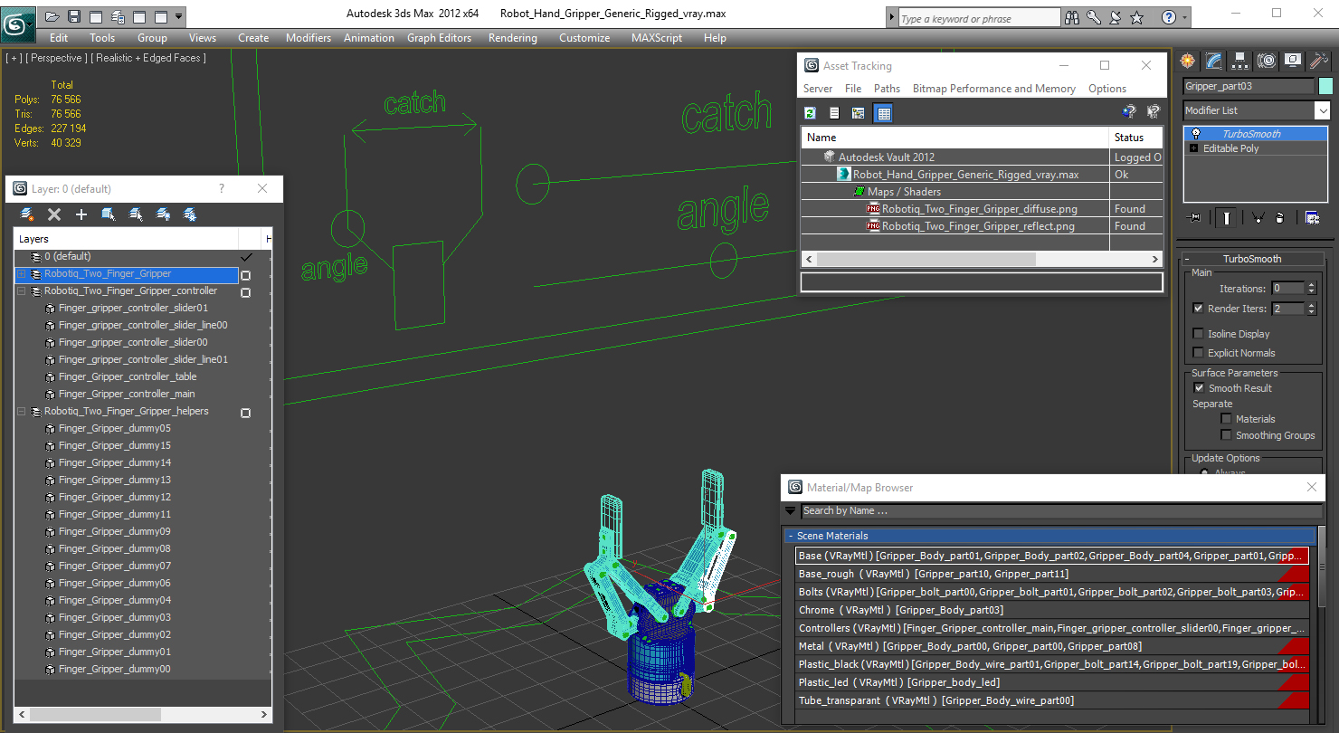This screenshot has width=1339, height=733.
Task: Click the binoculars search icon in title bar
Action: coord(1072,17)
